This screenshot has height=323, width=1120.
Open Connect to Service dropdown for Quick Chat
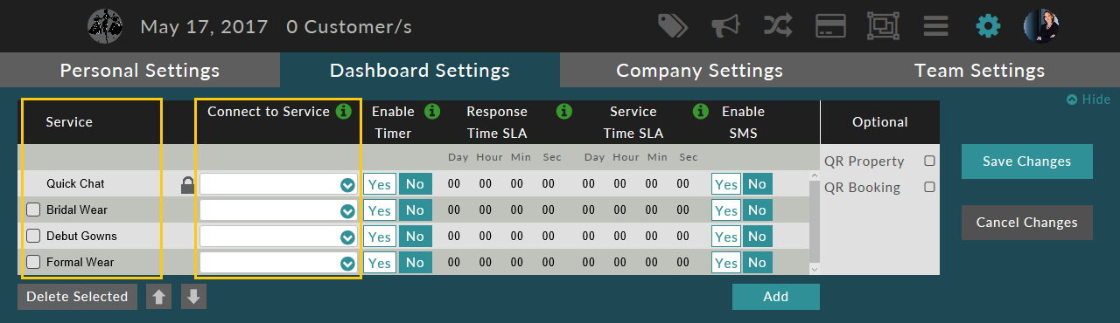(x=278, y=184)
